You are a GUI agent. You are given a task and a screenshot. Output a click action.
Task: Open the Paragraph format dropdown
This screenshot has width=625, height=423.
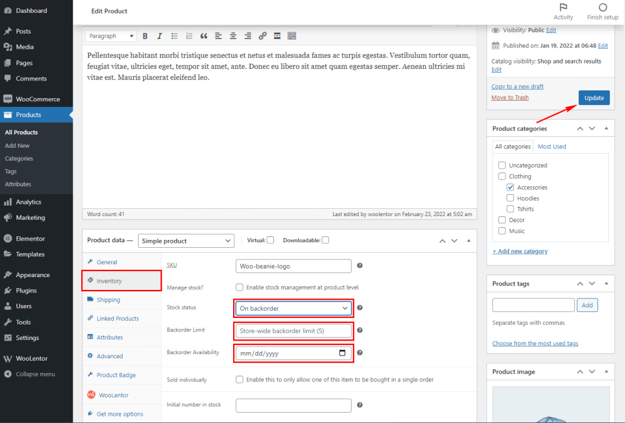coord(110,36)
